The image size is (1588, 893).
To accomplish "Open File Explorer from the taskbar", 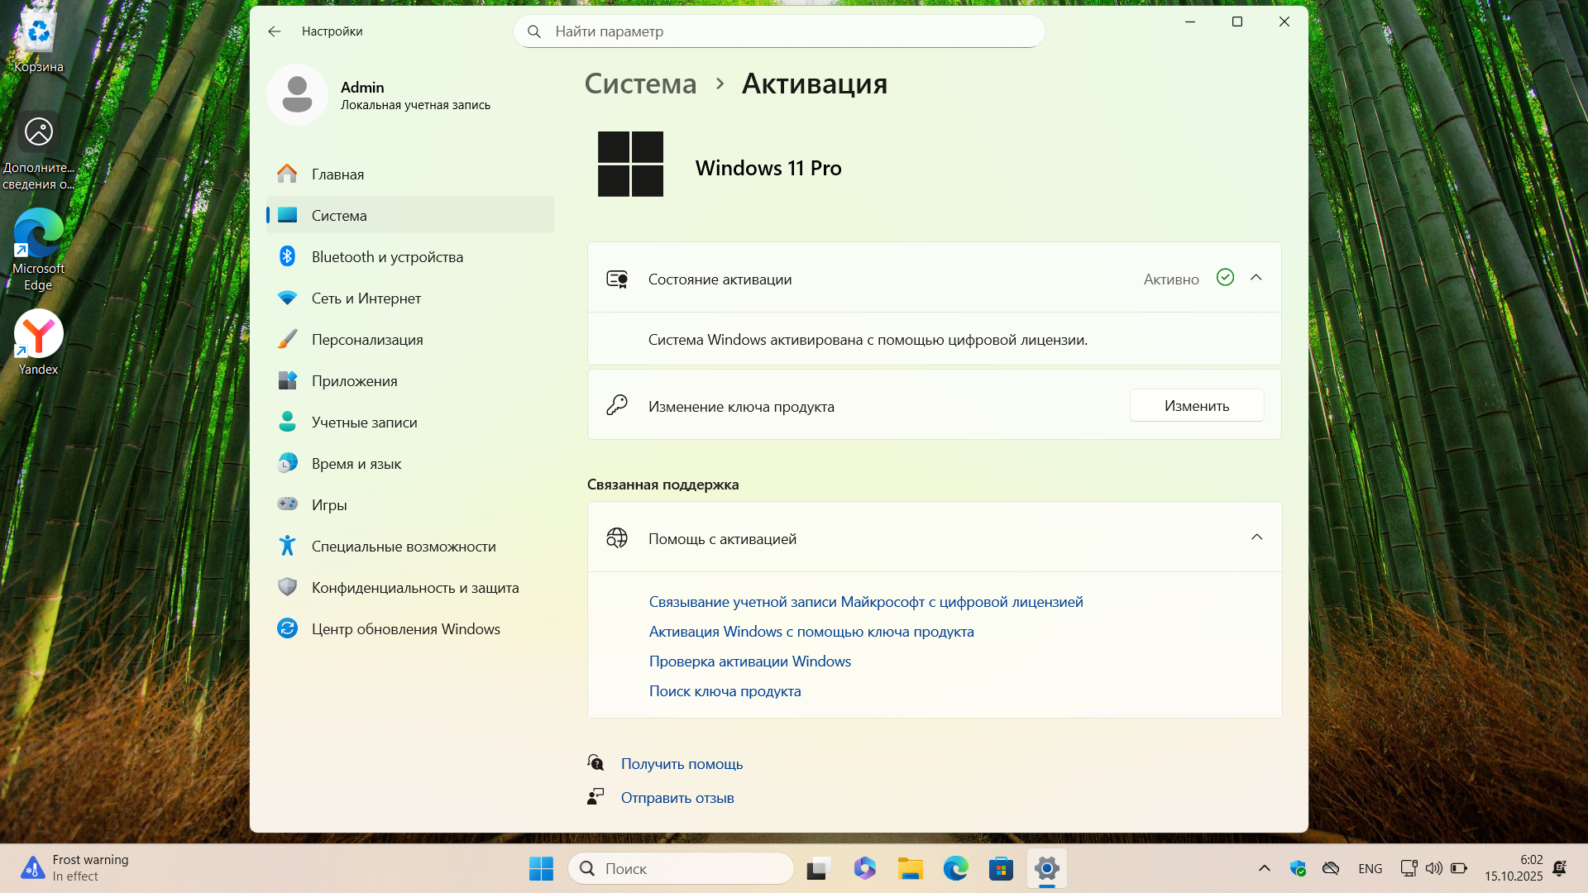I will (910, 869).
